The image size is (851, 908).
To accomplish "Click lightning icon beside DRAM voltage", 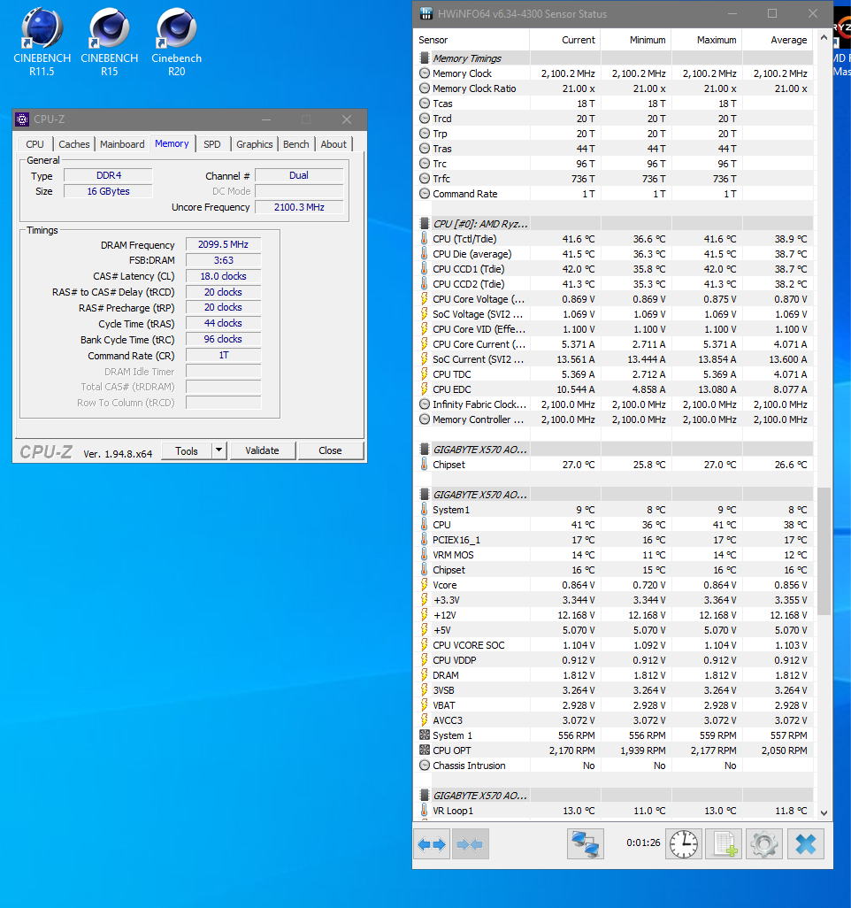I will tap(425, 675).
